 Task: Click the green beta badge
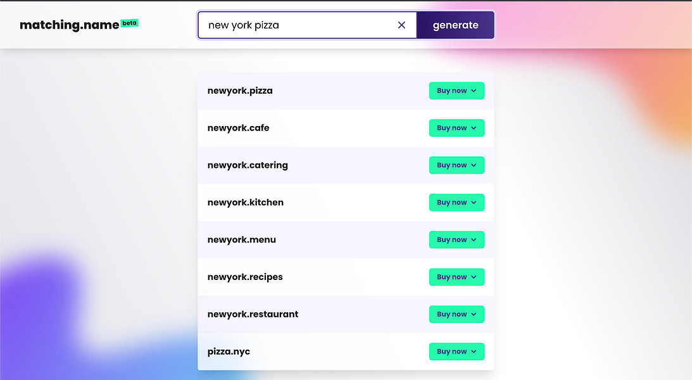click(129, 23)
